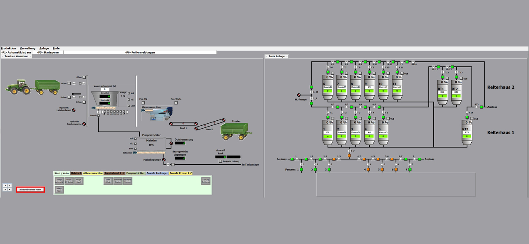
Task: Click the valve 4-7 in press line
Action: click(x=359, y=159)
